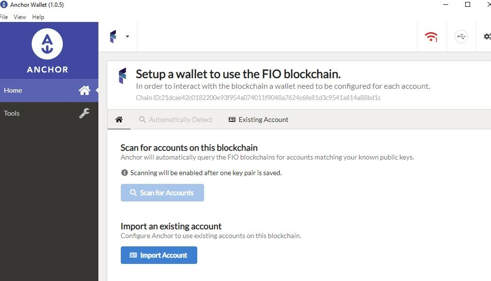491x281 pixels.
Task: Open the View menu
Action: [x=19, y=17]
